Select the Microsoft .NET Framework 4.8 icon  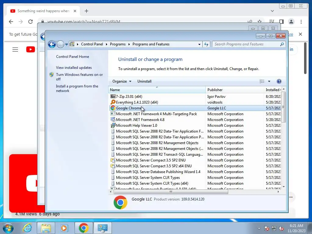pyautogui.click(x=113, y=119)
